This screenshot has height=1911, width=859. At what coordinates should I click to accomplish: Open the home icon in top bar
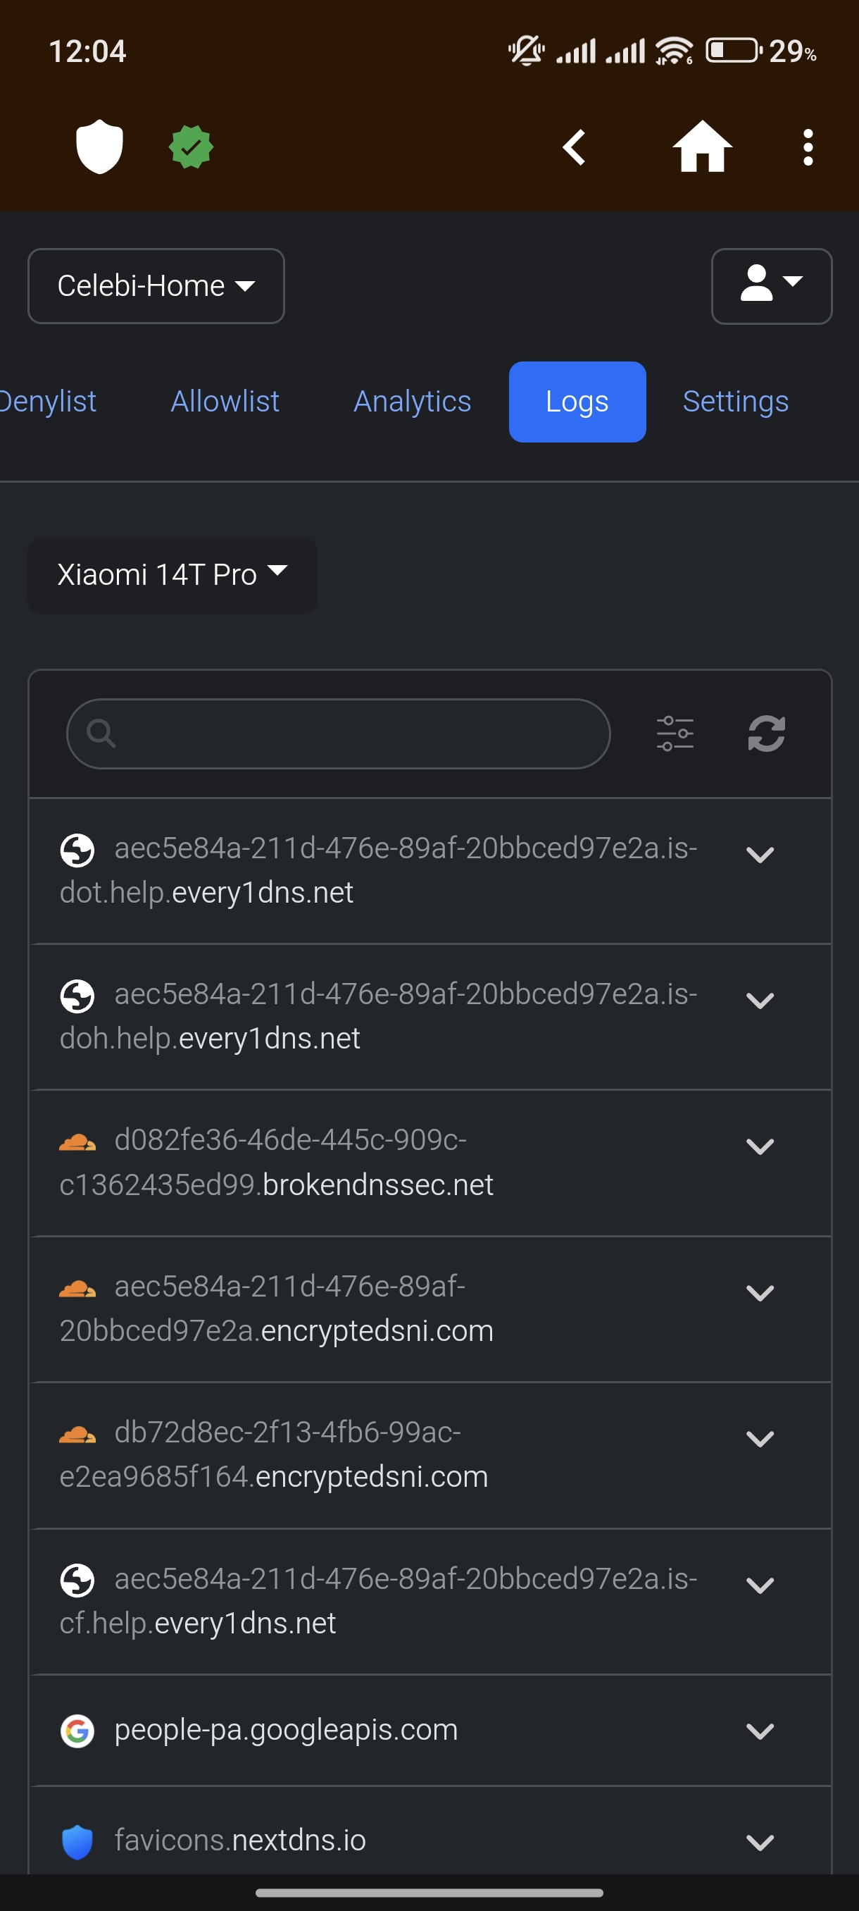pos(702,147)
